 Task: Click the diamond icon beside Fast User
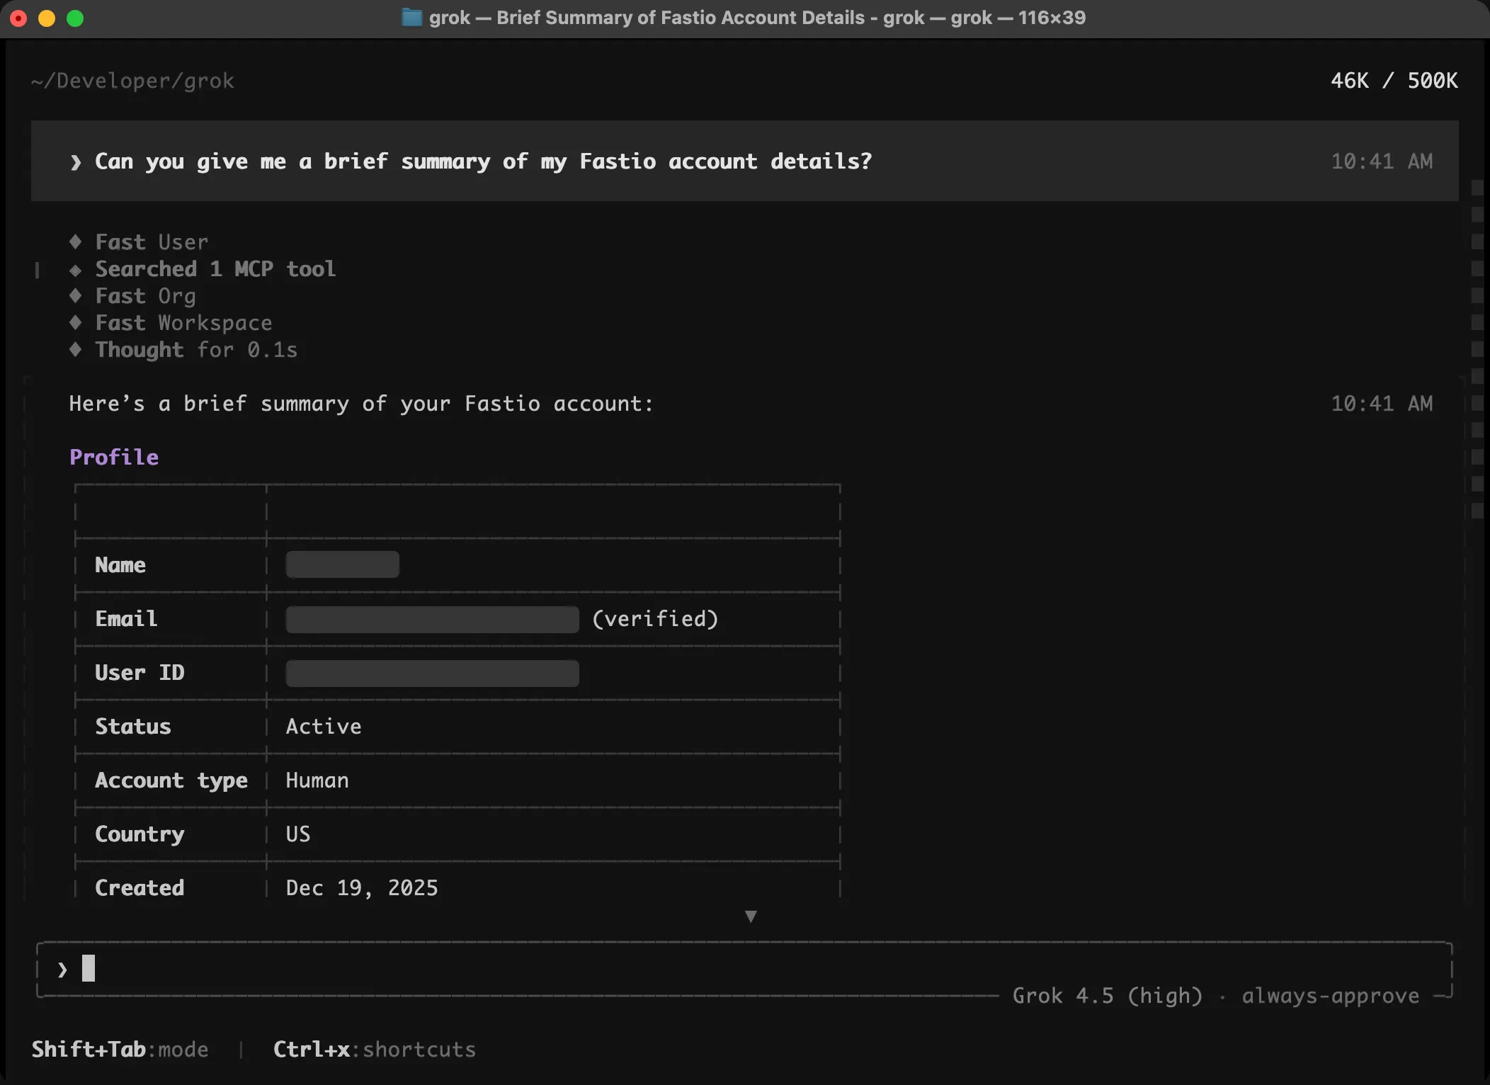(75, 242)
